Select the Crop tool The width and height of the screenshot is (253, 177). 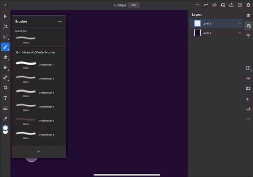pyautogui.click(x=5, y=88)
